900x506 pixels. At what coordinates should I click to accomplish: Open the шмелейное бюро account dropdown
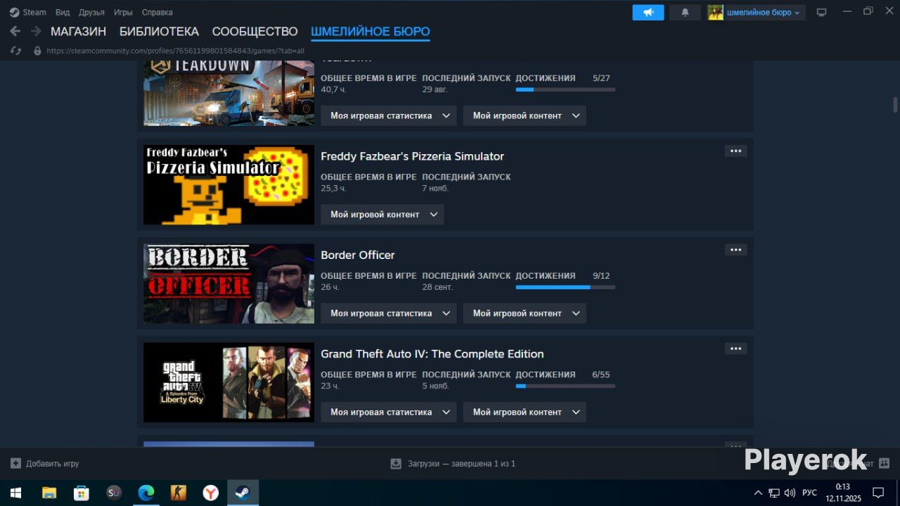coord(764,12)
